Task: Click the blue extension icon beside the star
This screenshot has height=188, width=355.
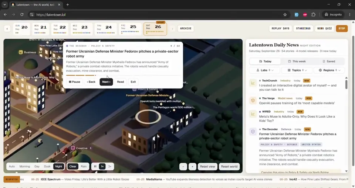Action: 296,14
